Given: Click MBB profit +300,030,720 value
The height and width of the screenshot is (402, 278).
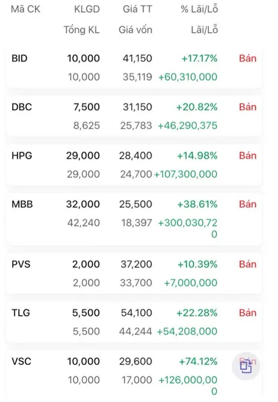Looking at the screenshot, I should 188,228.
